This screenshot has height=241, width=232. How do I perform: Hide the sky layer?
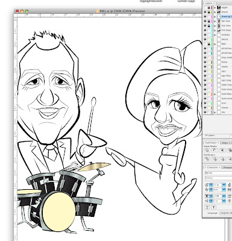pos(205,112)
